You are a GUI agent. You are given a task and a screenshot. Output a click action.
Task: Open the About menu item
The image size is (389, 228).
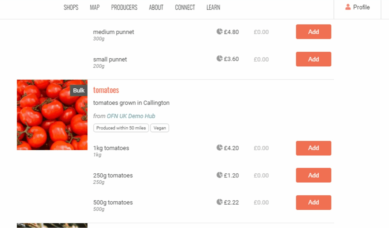(x=156, y=7)
